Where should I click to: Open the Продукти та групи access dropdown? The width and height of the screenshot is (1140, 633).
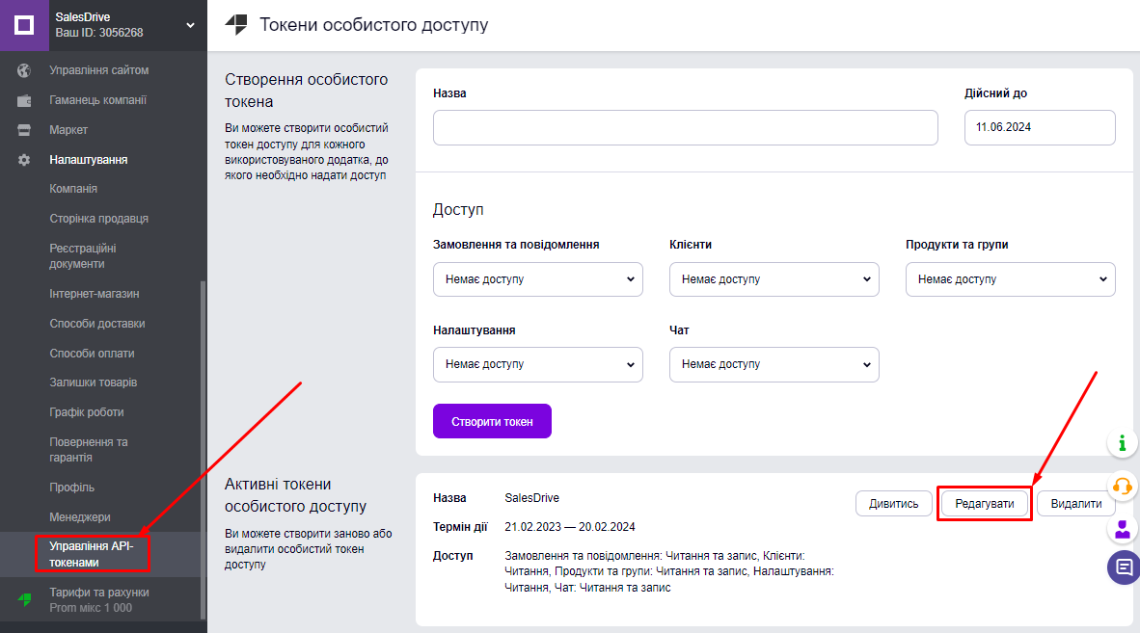1010,279
